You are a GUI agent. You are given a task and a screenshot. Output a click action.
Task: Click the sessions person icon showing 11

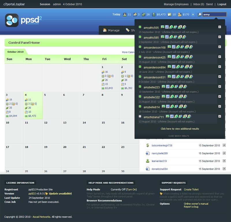(125, 14)
